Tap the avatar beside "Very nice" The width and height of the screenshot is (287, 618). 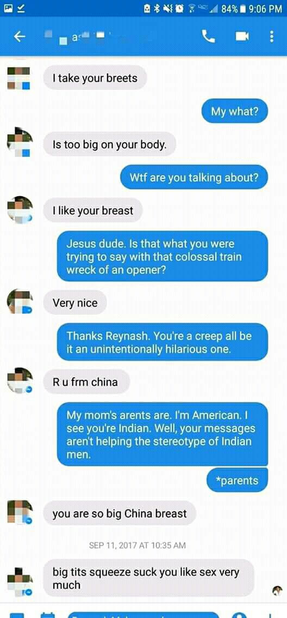coord(20,302)
